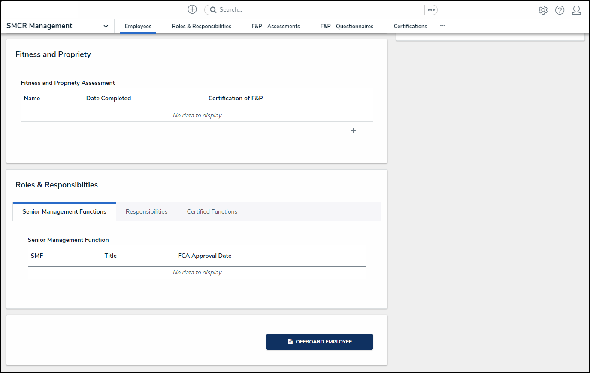The image size is (590, 373).
Task: Select the Senior Management Functions tab
Action: pos(64,211)
